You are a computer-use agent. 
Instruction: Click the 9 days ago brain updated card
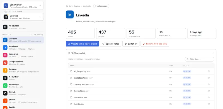point(202,33)
